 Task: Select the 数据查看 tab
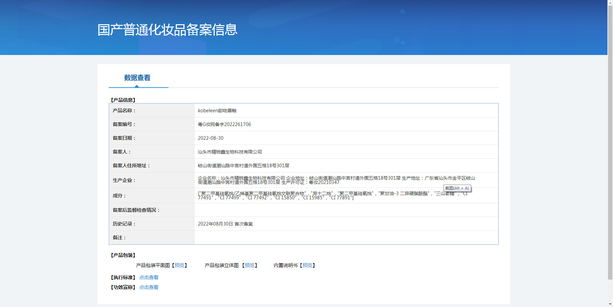(x=137, y=78)
